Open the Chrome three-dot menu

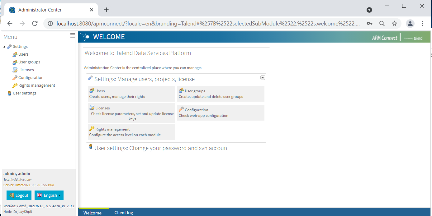422,23
